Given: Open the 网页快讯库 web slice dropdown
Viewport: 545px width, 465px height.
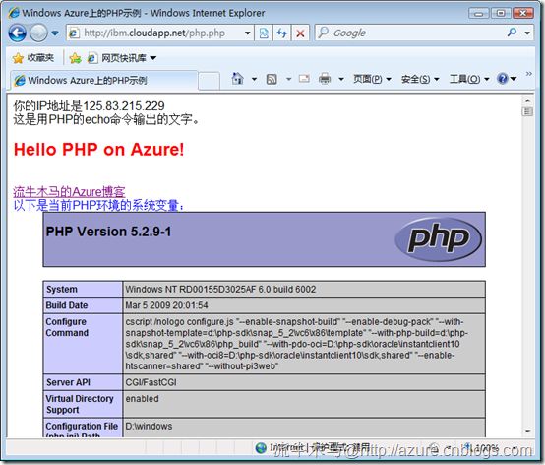Looking at the screenshot, I should (122, 58).
